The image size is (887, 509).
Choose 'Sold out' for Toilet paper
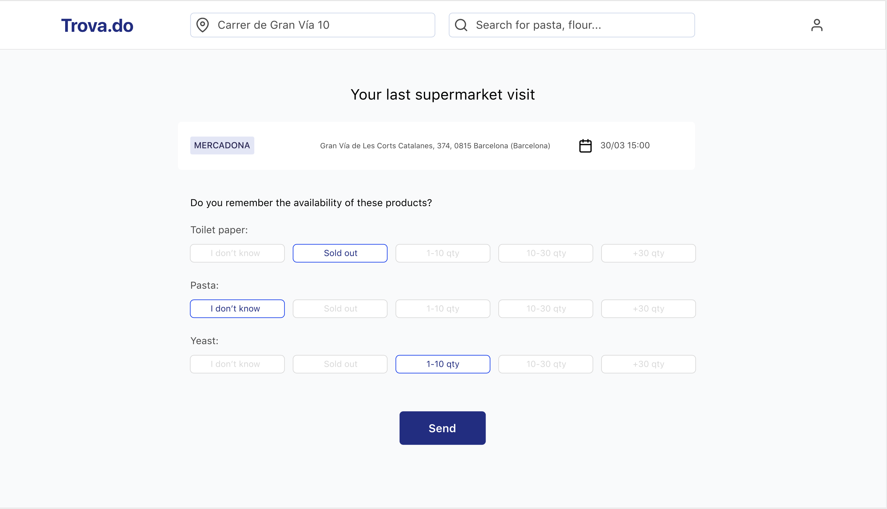pos(340,253)
